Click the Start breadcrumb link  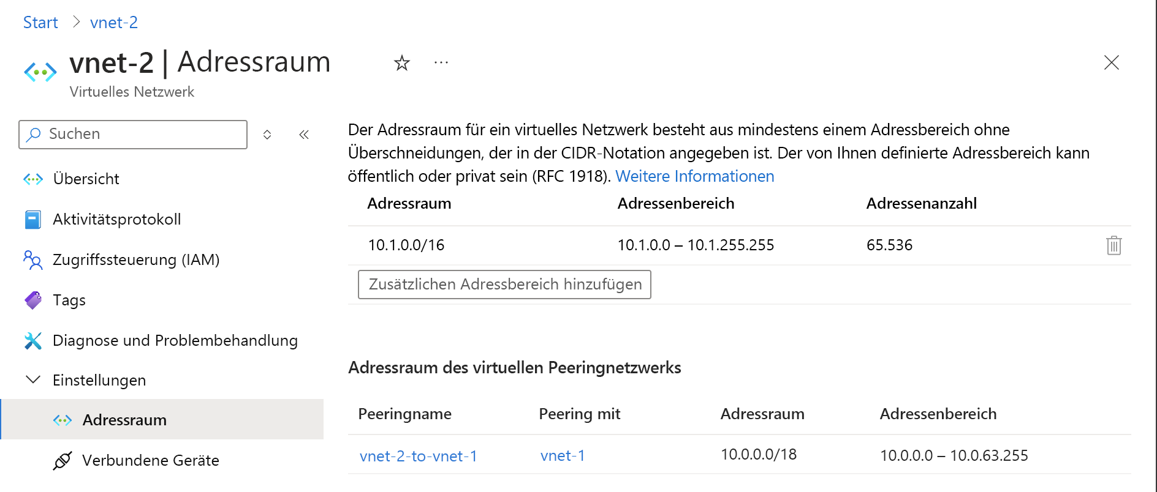[40, 23]
